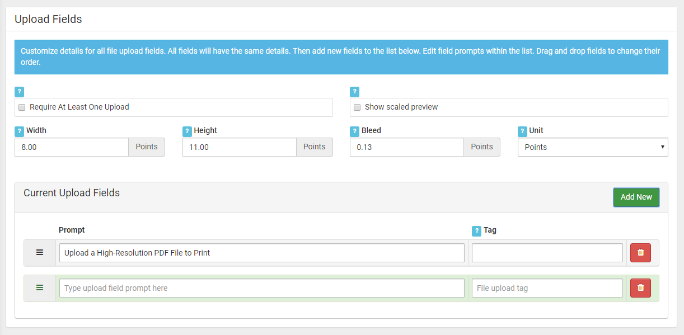This screenshot has width=684, height=335.
Task: Click the Add New button
Action: [636, 197]
